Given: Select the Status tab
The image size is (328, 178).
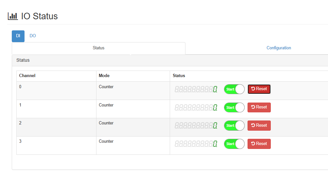Looking at the screenshot, I should [98, 48].
